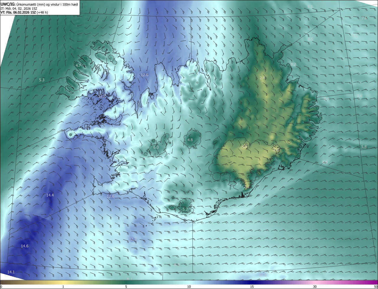Click the 30 tick label on the colorbar
Screen dimensions: 378x289
315,287
